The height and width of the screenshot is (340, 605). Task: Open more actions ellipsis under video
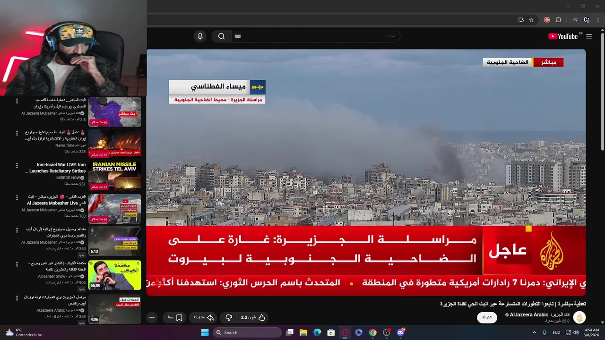click(152, 318)
